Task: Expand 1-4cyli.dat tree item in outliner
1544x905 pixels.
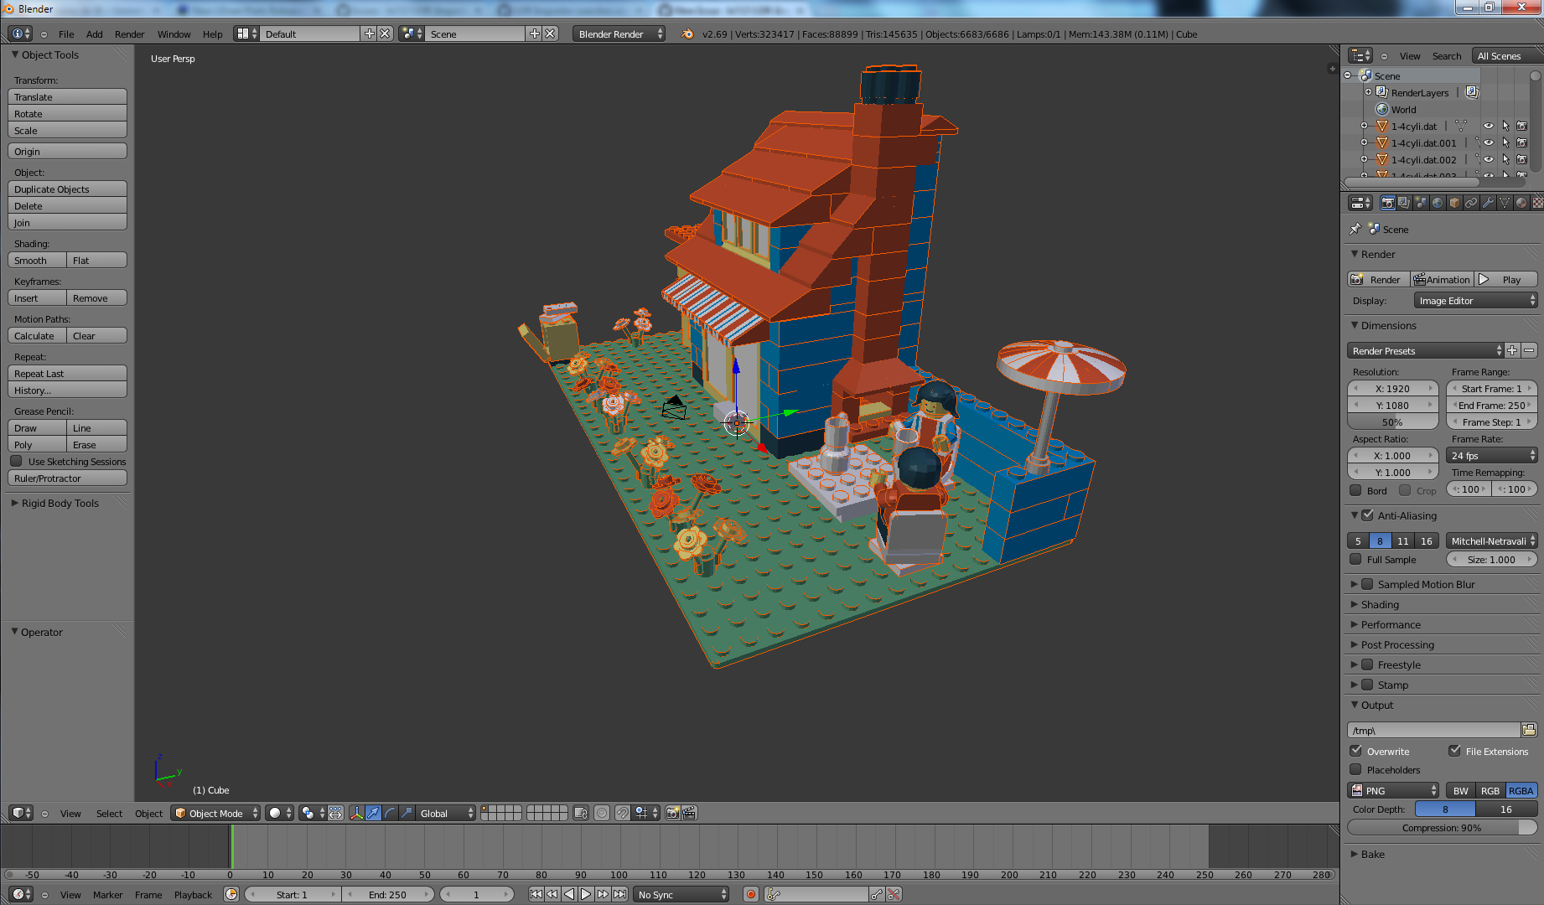Action: (x=1364, y=126)
